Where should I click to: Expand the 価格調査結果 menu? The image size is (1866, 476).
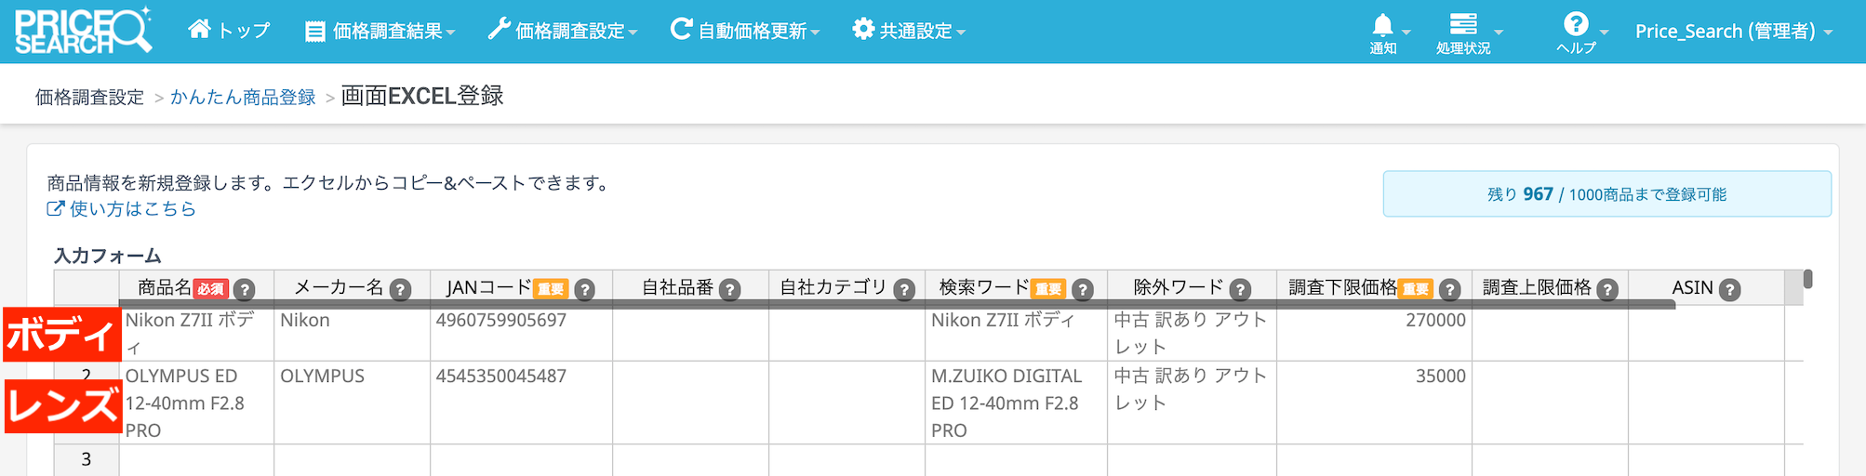coord(380,32)
